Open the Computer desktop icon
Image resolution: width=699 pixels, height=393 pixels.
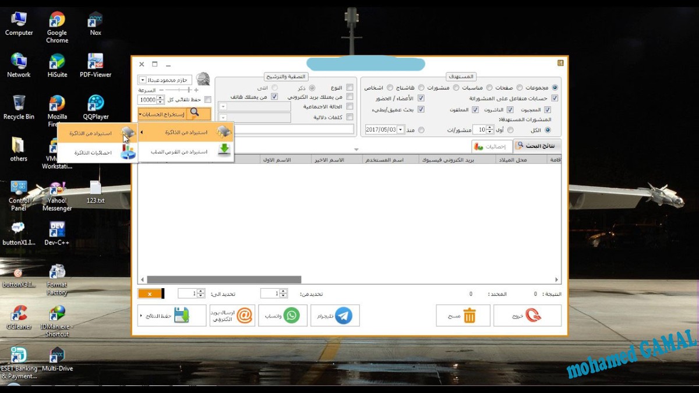point(19,24)
